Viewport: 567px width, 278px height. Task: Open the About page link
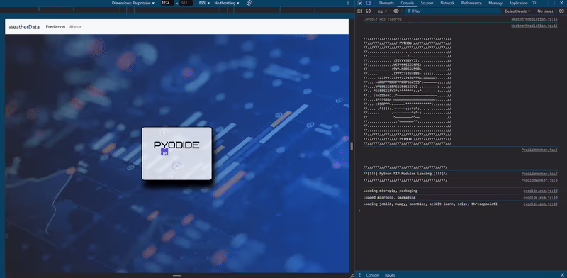click(75, 27)
